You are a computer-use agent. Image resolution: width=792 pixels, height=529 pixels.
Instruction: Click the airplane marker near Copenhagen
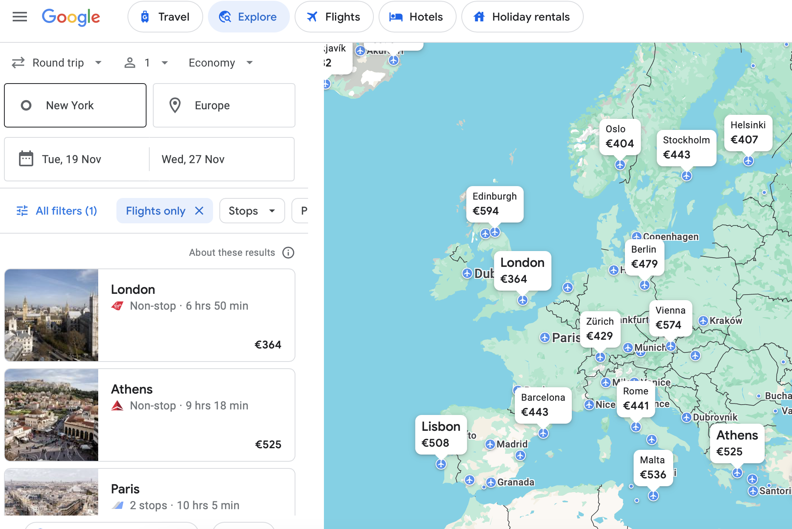pyautogui.click(x=637, y=236)
